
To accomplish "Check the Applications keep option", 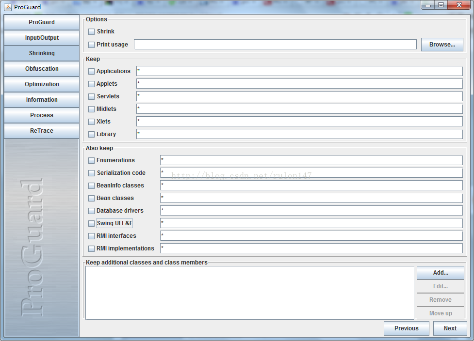I will 91,71.
